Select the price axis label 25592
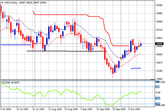 (x=159, y=21)
